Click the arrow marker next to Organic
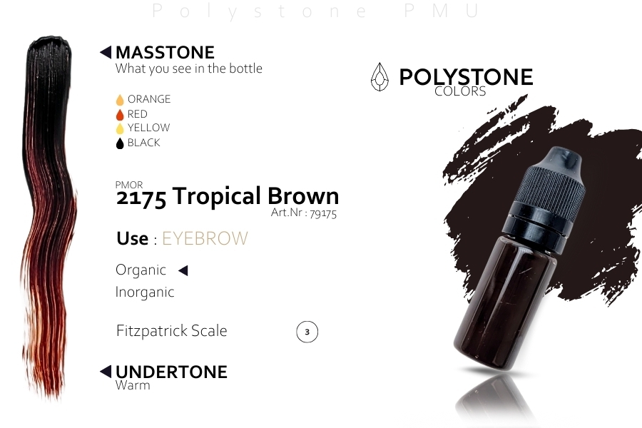 pyautogui.click(x=183, y=270)
